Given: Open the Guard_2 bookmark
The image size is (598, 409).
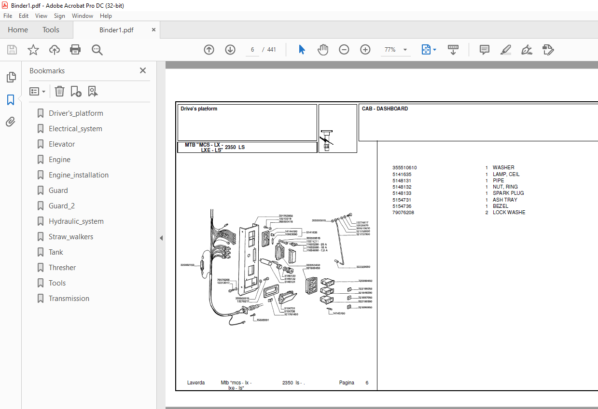Looking at the screenshot, I should (x=62, y=206).
